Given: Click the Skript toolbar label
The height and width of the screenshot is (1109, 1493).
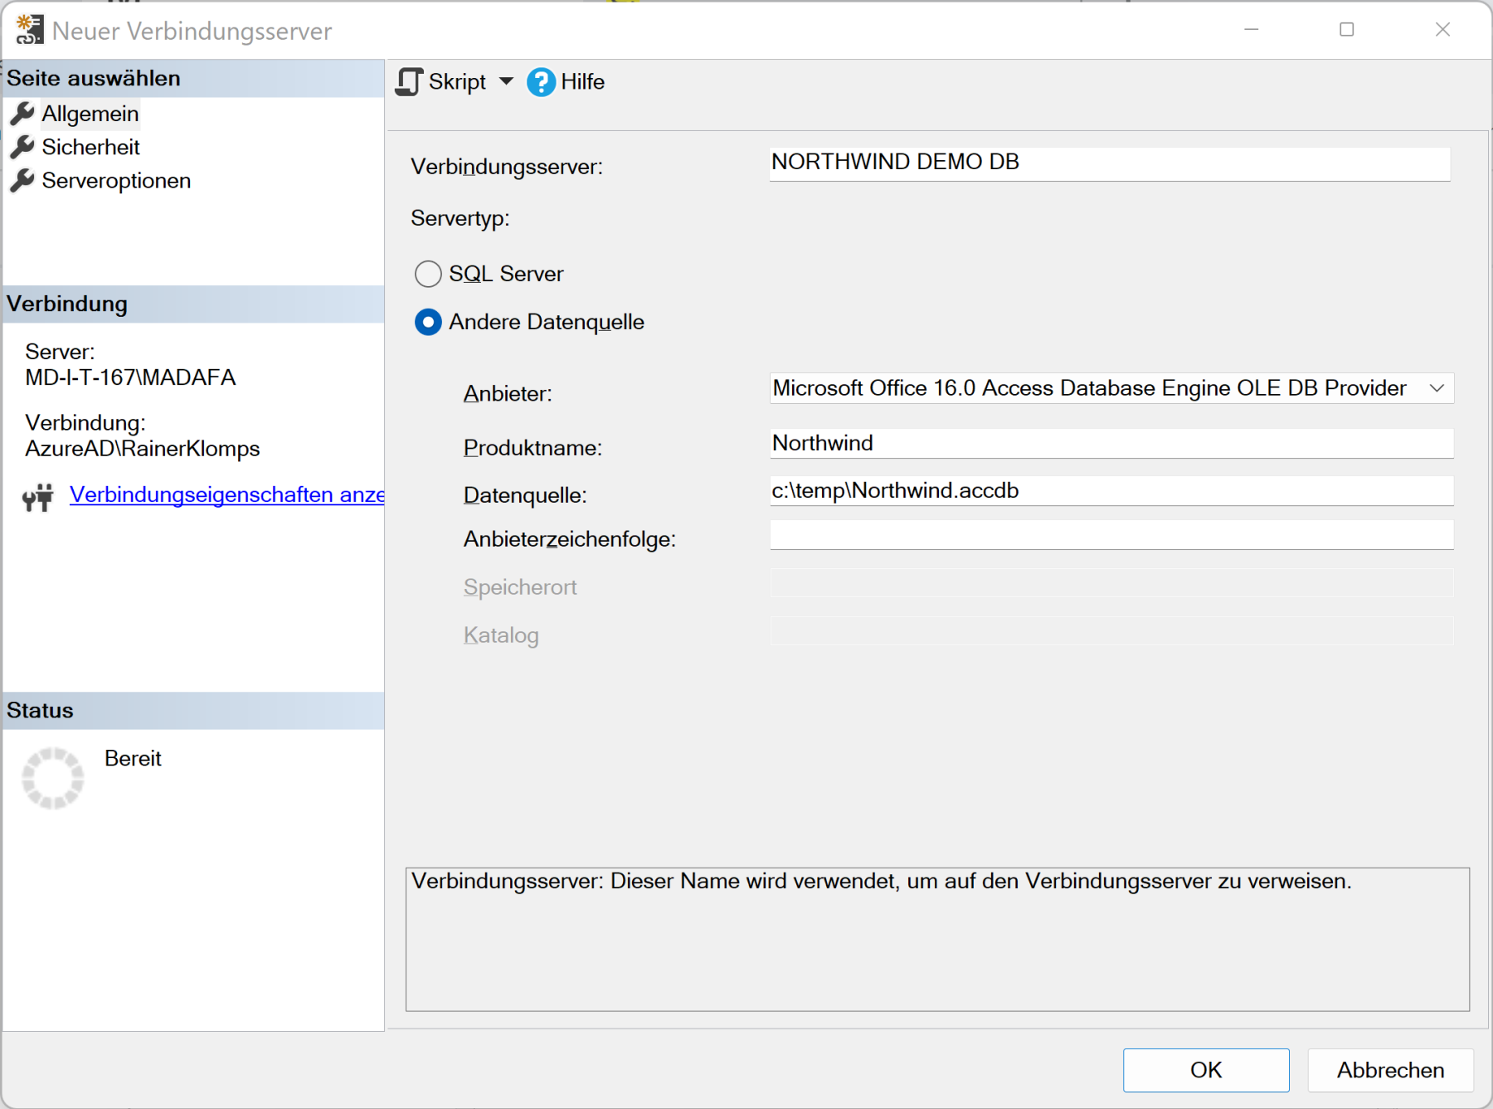Looking at the screenshot, I should [x=457, y=82].
